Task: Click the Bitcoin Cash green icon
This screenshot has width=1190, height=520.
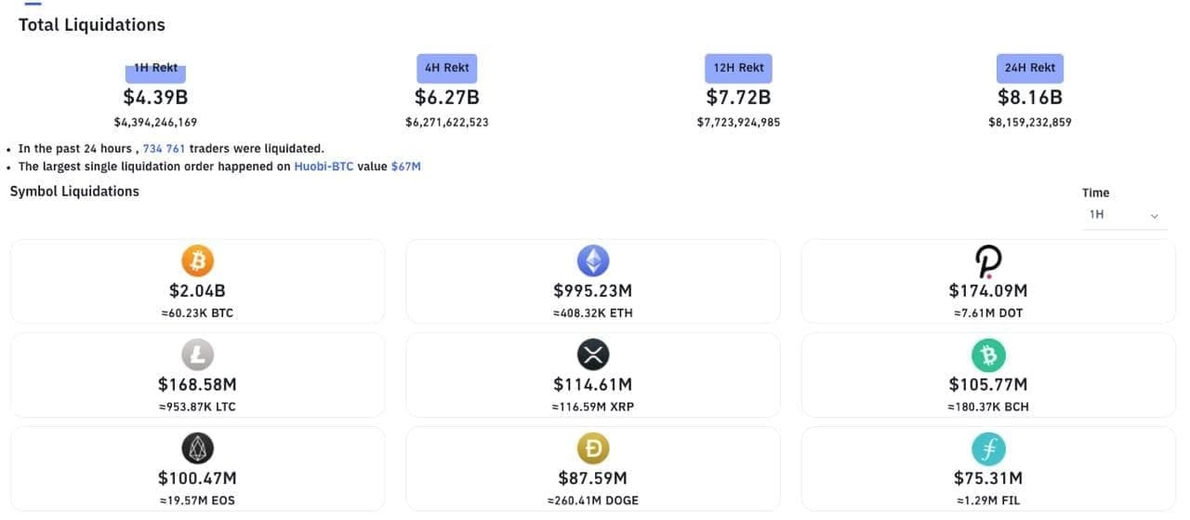Action: pyautogui.click(x=988, y=354)
